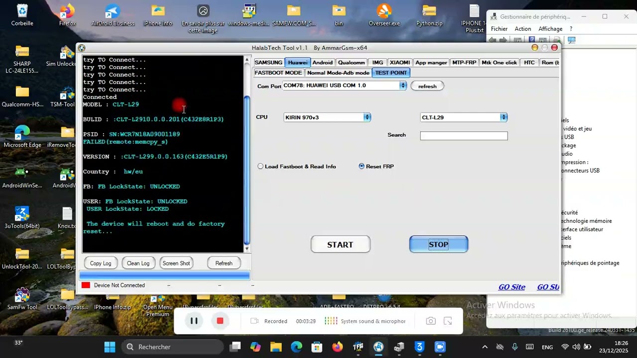Launch 3uTools(64bit) desktop shortcut

coord(22,218)
